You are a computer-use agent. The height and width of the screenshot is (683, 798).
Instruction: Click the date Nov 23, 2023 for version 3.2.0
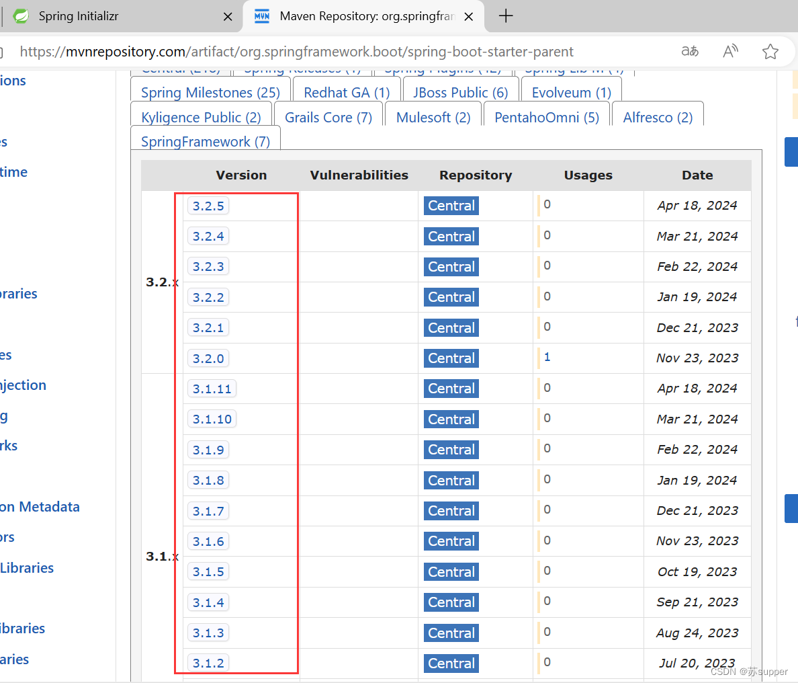coord(697,358)
